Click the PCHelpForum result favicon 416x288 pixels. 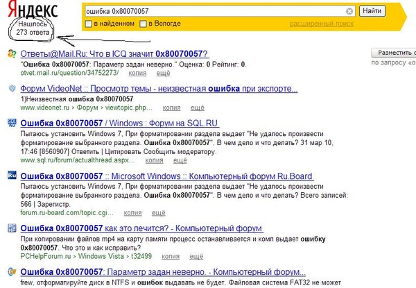click(12, 228)
